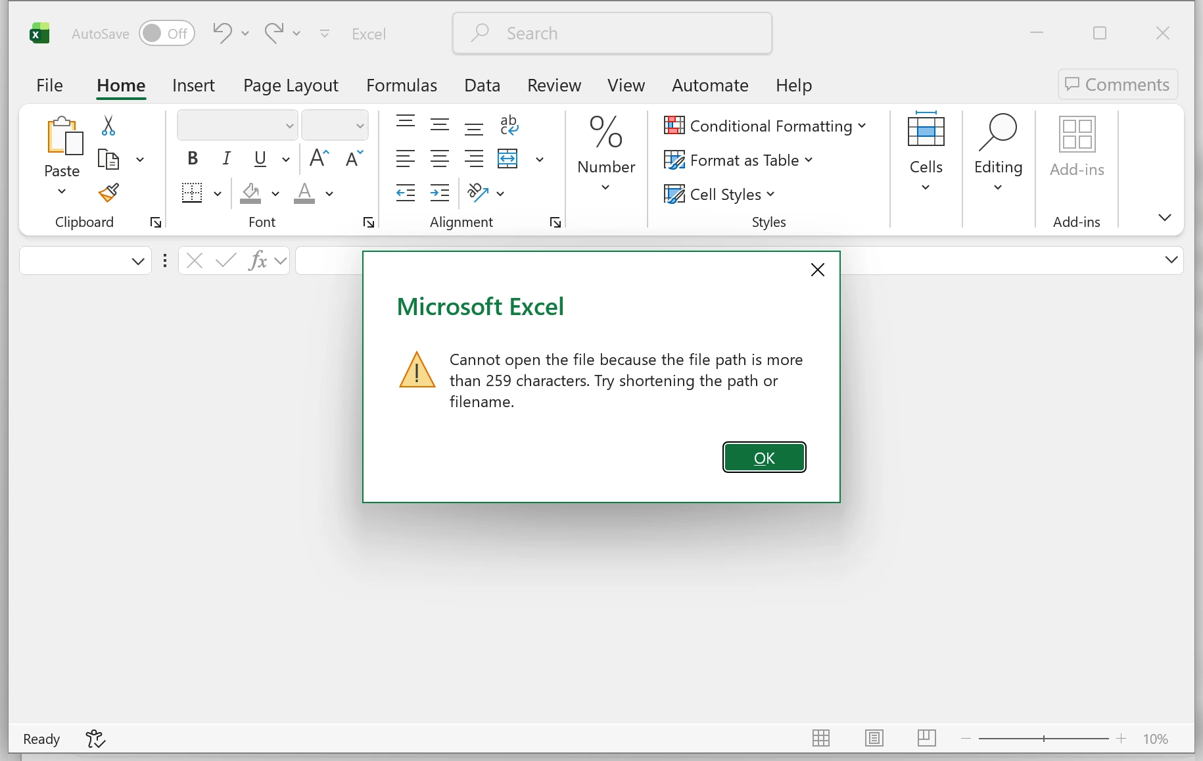
Task: Close the Microsoft Excel error dialog
Action: click(x=818, y=270)
